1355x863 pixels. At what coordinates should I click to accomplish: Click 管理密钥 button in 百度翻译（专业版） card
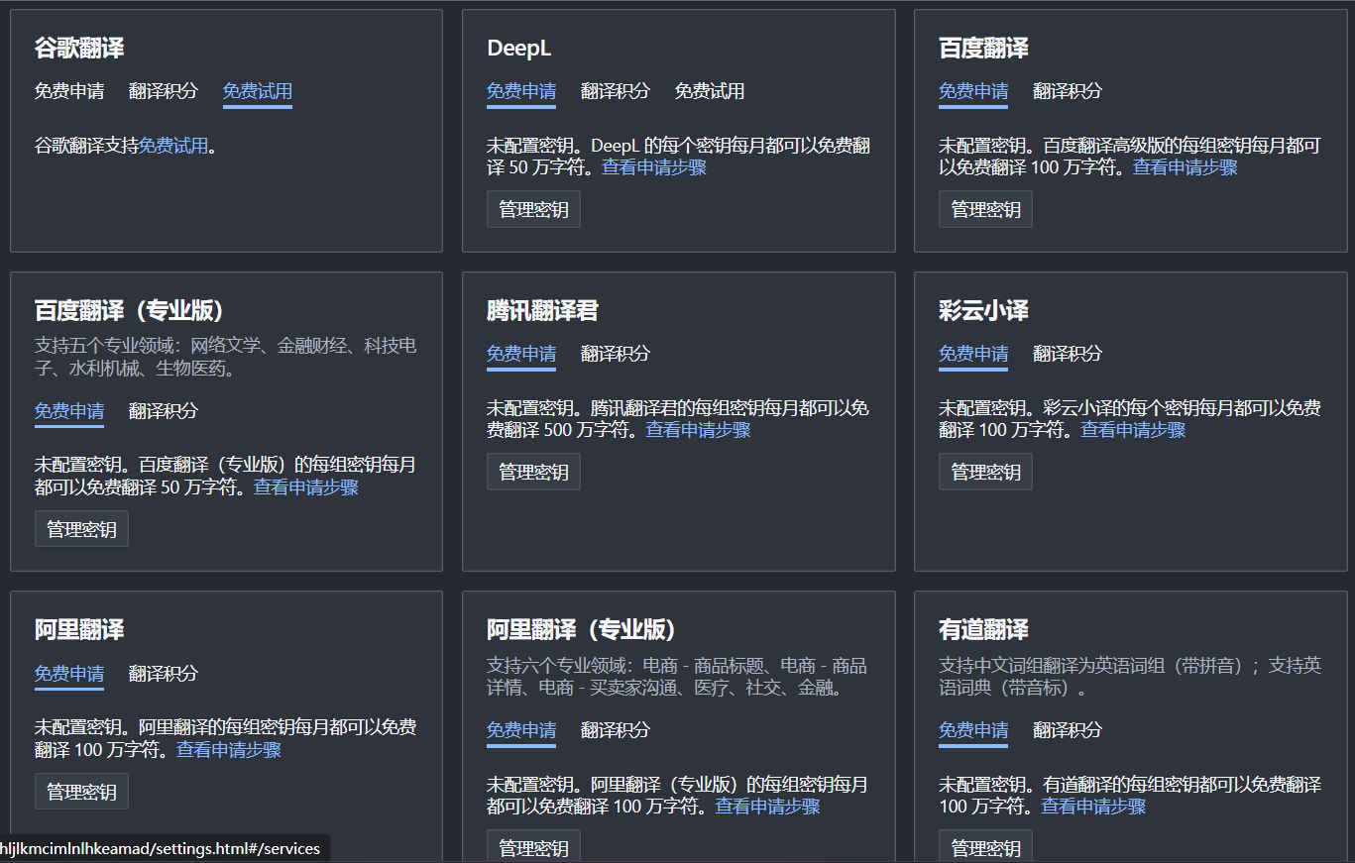click(x=81, y=529)
